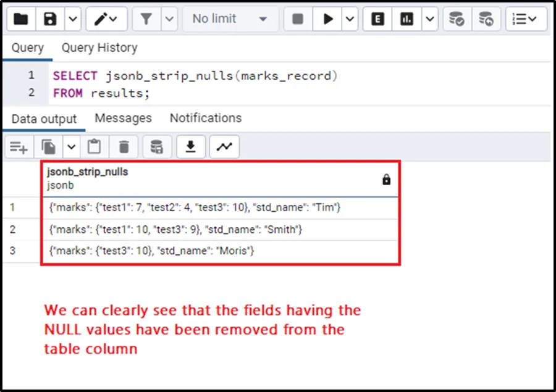Open the Messages tab

pyautogui.click(x=123, y=118)
